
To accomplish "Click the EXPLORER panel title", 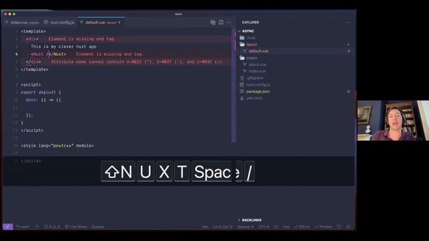I will tap(250, 22).
